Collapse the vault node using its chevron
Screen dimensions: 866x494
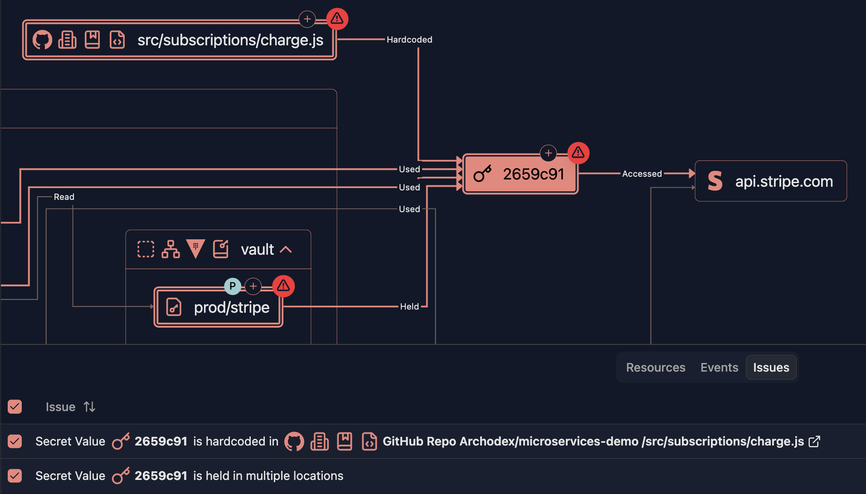pos(286,249)
